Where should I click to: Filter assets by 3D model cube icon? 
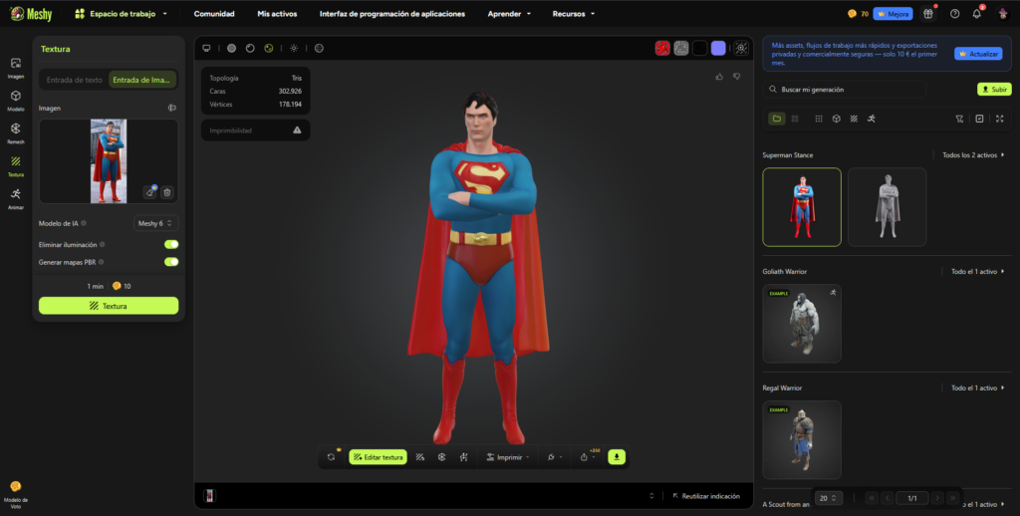tap(837, 119)
